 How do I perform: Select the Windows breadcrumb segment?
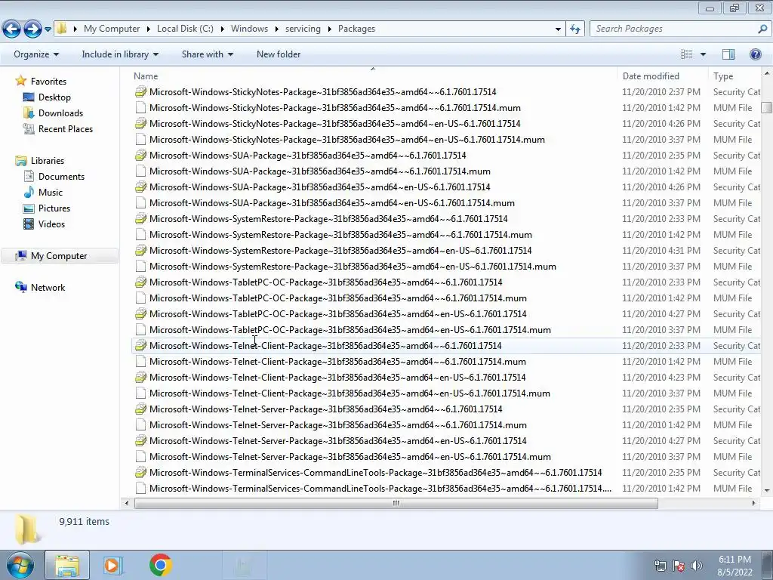point(249,29)
